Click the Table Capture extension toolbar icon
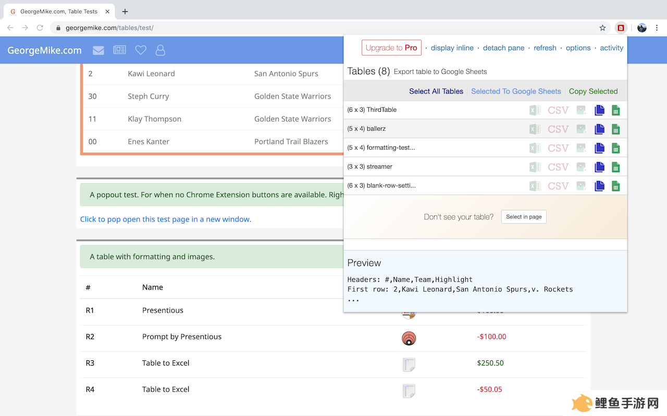 621,28
